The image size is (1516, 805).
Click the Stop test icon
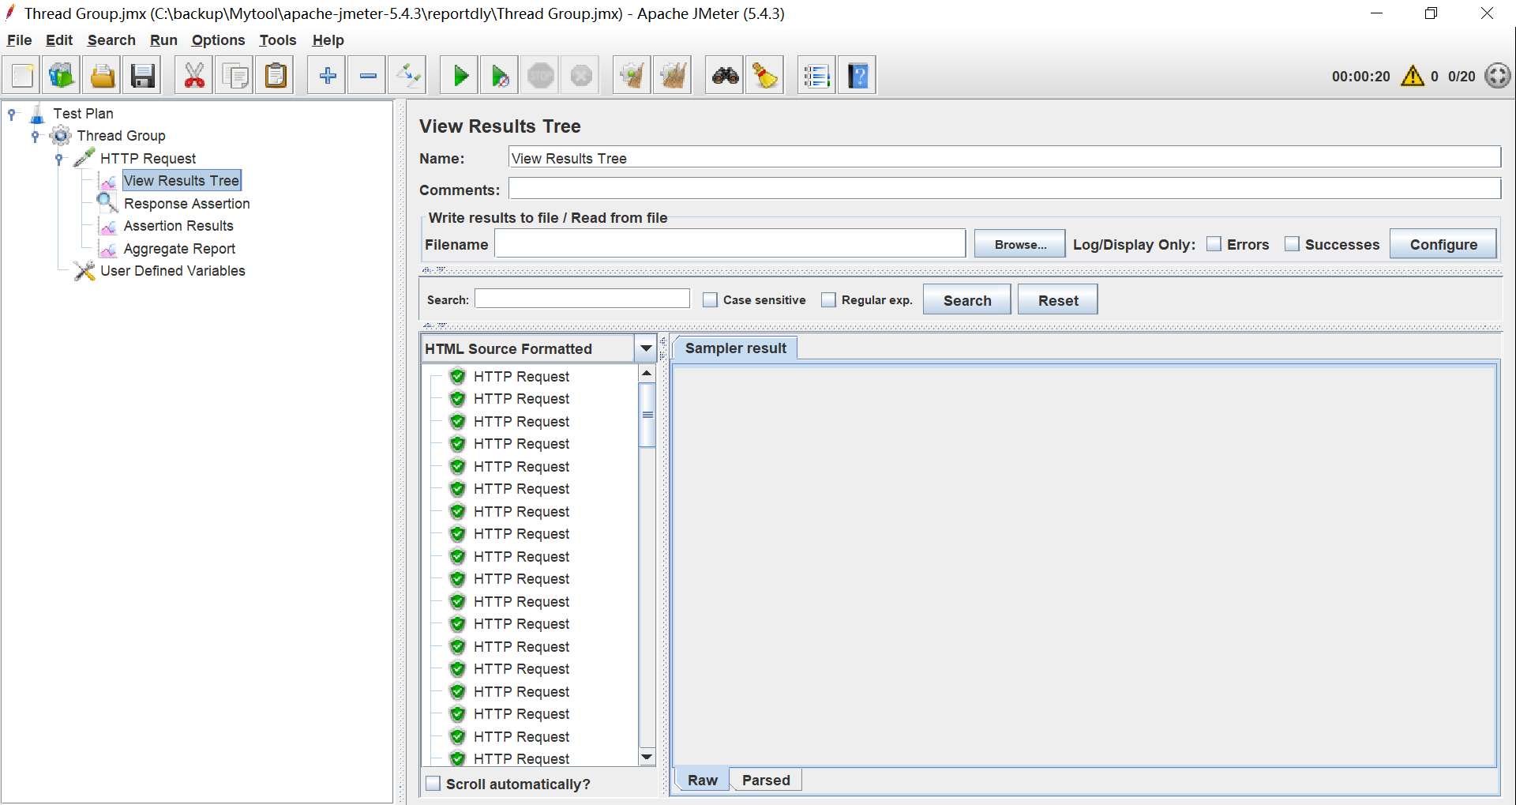click(541, 76)
